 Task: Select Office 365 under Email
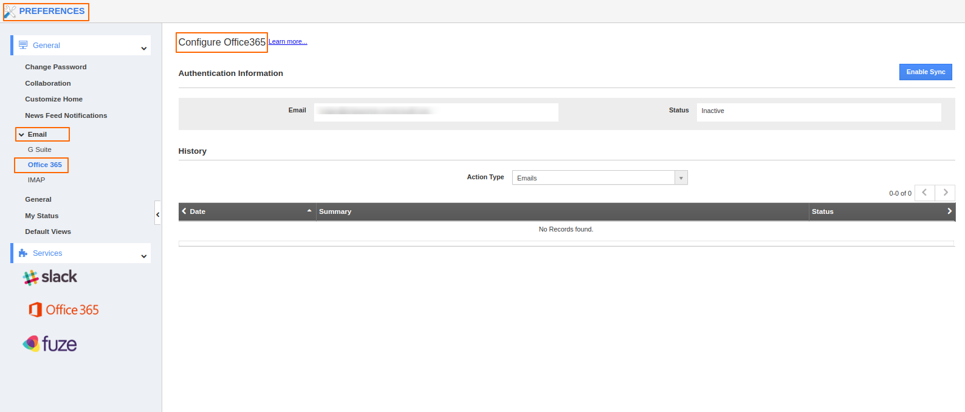[x=45, y=165]
